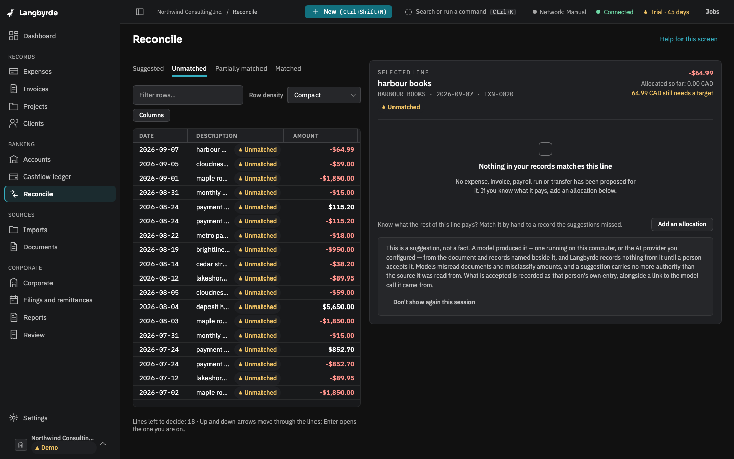Open the Clients list
734x459 pixels.
(60, 124)
